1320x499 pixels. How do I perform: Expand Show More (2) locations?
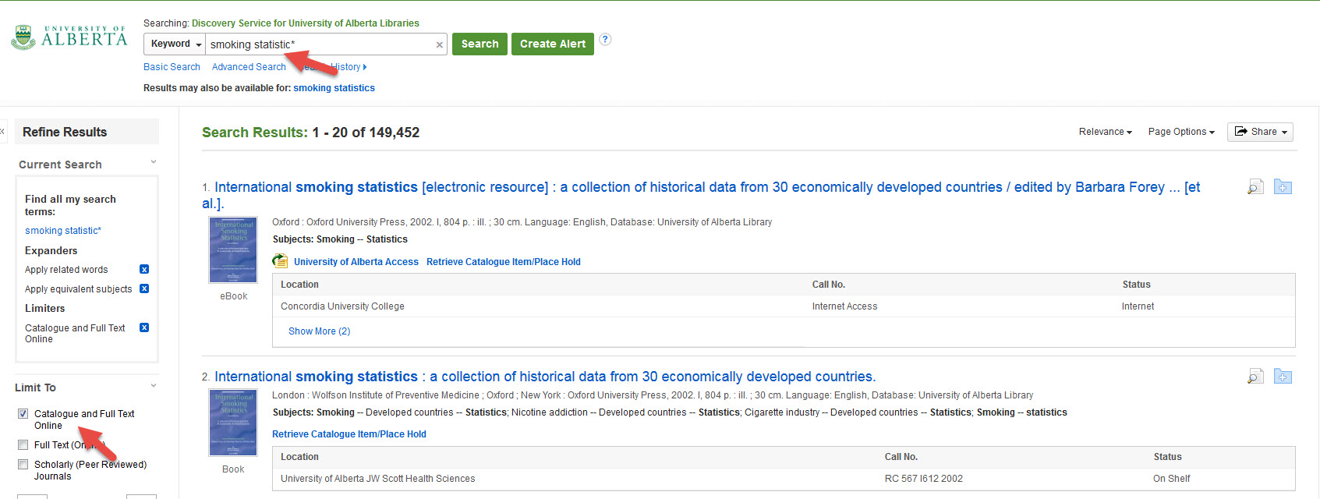pyautogui.click(x=320, y=331)
